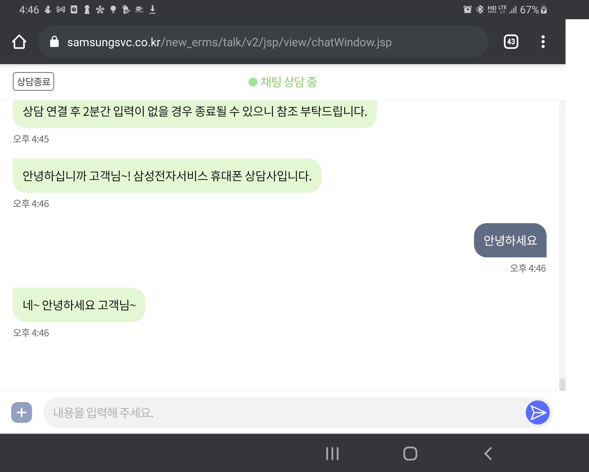Tap the 안녕하세요 sent message bubble
Image resolution: width=589 pixels, height=472 pixels.
510,240
